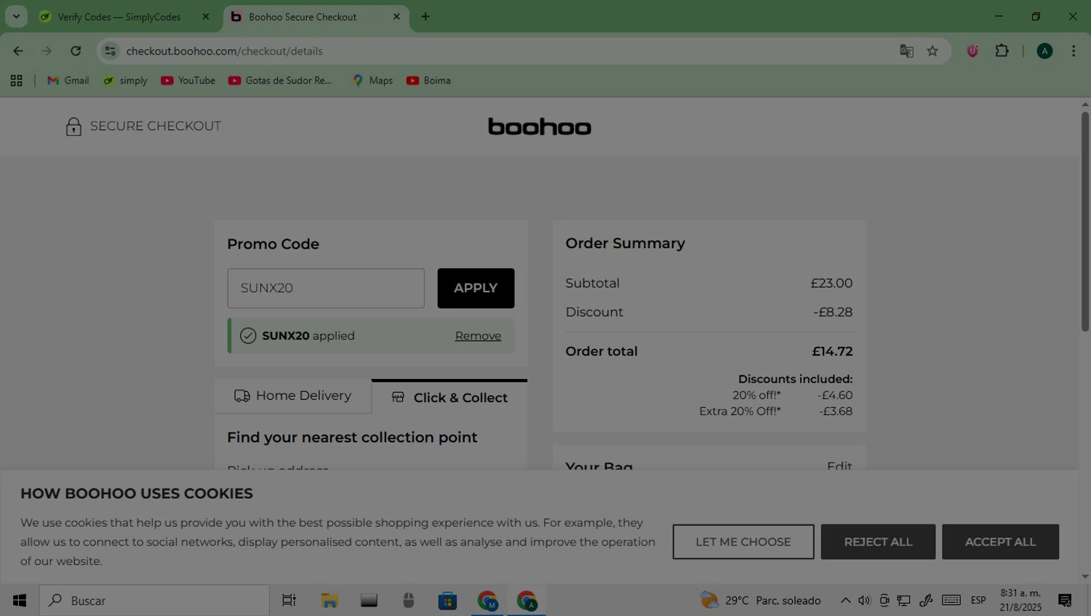Open Task View on the taskbar
The height and width of the screenshot is (616, 1091).
(x=289, y=600)
